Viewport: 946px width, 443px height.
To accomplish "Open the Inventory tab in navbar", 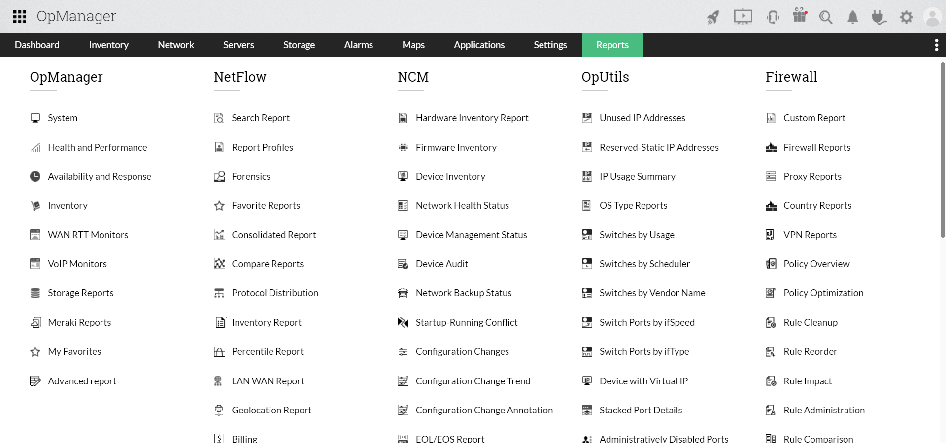I will (x=108, y=45).
